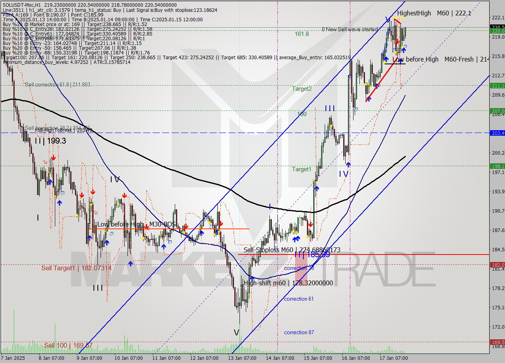Select the green 'Target2' label

coord(302,89)
